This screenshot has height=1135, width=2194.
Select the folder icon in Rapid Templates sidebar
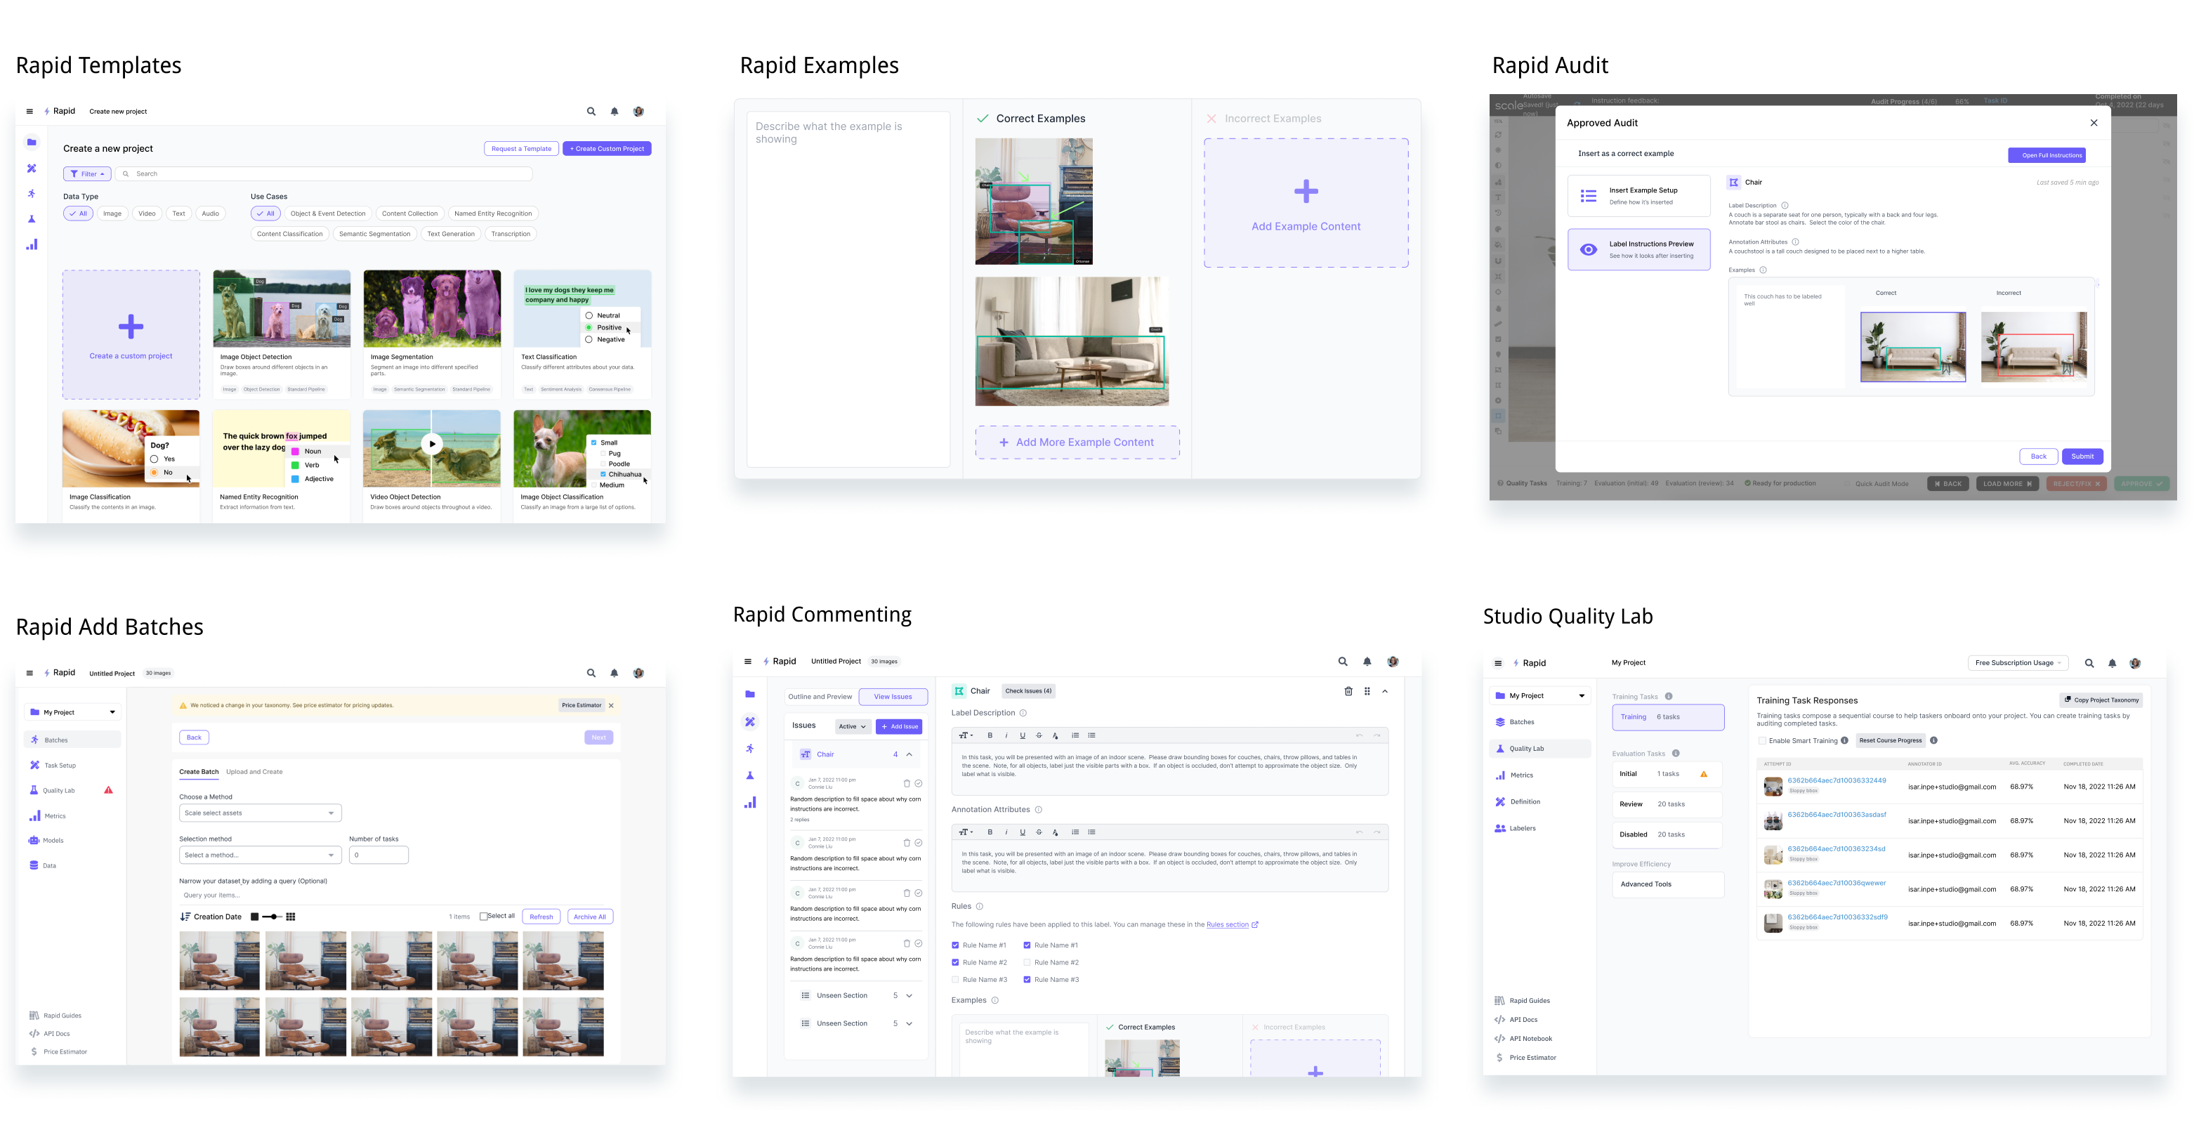(32, 142)
